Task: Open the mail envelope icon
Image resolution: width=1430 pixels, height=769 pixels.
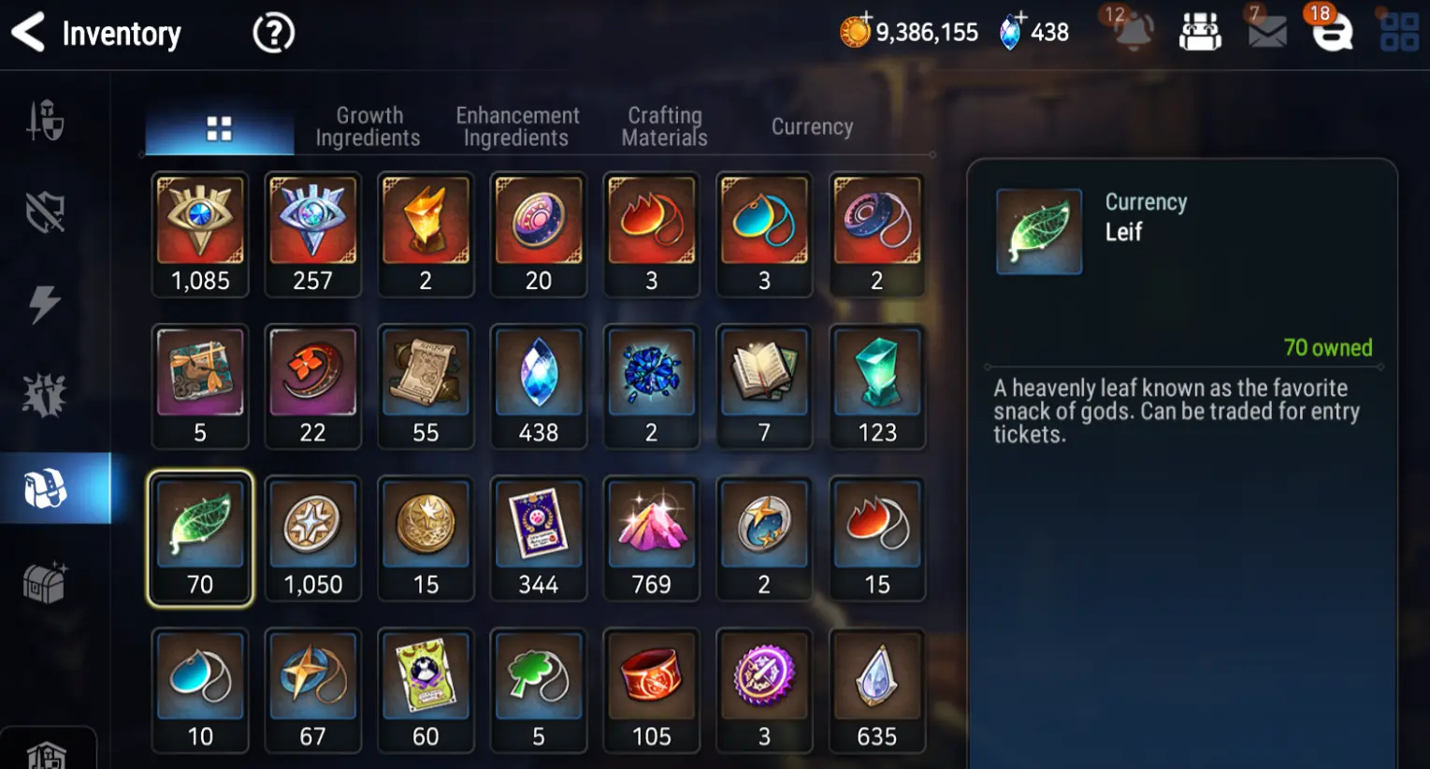Action: tap(1267, 33)
